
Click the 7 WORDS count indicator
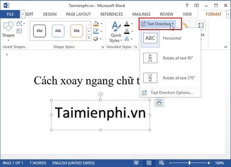point(38,163)
